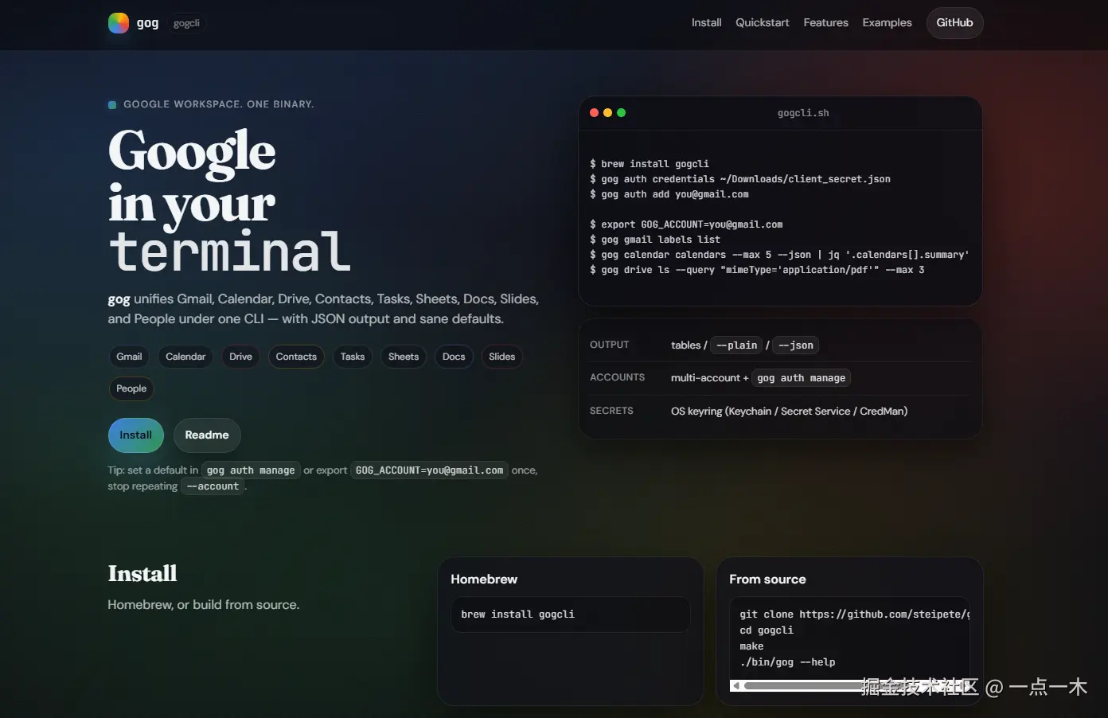The width and height of the screenshot is (1108, 718).
Task: Click the red dot in the gogcli.sh terminal
Action: (594, 113)
